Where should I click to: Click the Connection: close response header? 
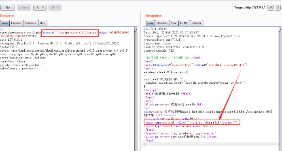(x=157, y=44)
